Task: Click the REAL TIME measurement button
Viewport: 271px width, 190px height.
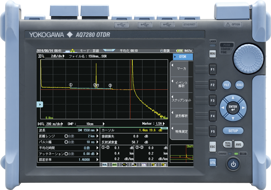Action: click(228, 144)
